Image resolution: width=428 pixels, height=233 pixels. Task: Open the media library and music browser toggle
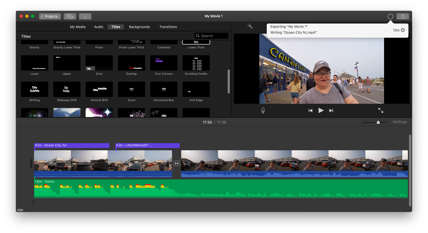click(70, 16)
